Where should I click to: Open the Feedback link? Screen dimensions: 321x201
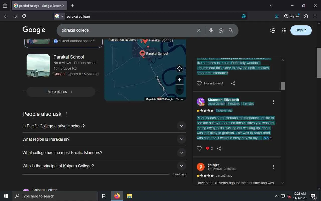coord(179,174)
